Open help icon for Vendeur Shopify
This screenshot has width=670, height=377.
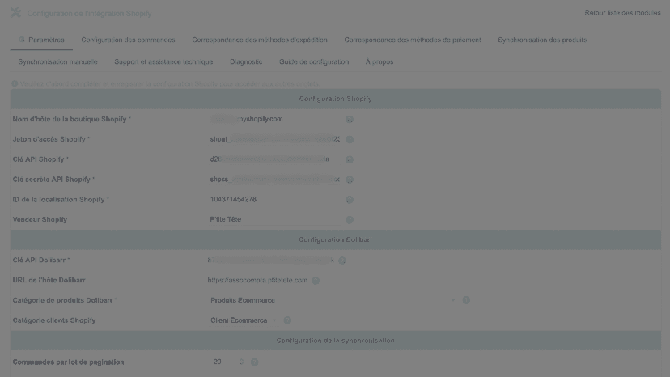click(x=350, y=220)
